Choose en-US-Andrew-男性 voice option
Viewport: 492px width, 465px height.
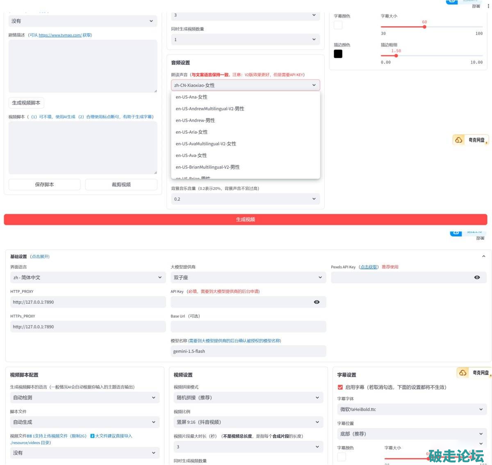coord(195,120)
